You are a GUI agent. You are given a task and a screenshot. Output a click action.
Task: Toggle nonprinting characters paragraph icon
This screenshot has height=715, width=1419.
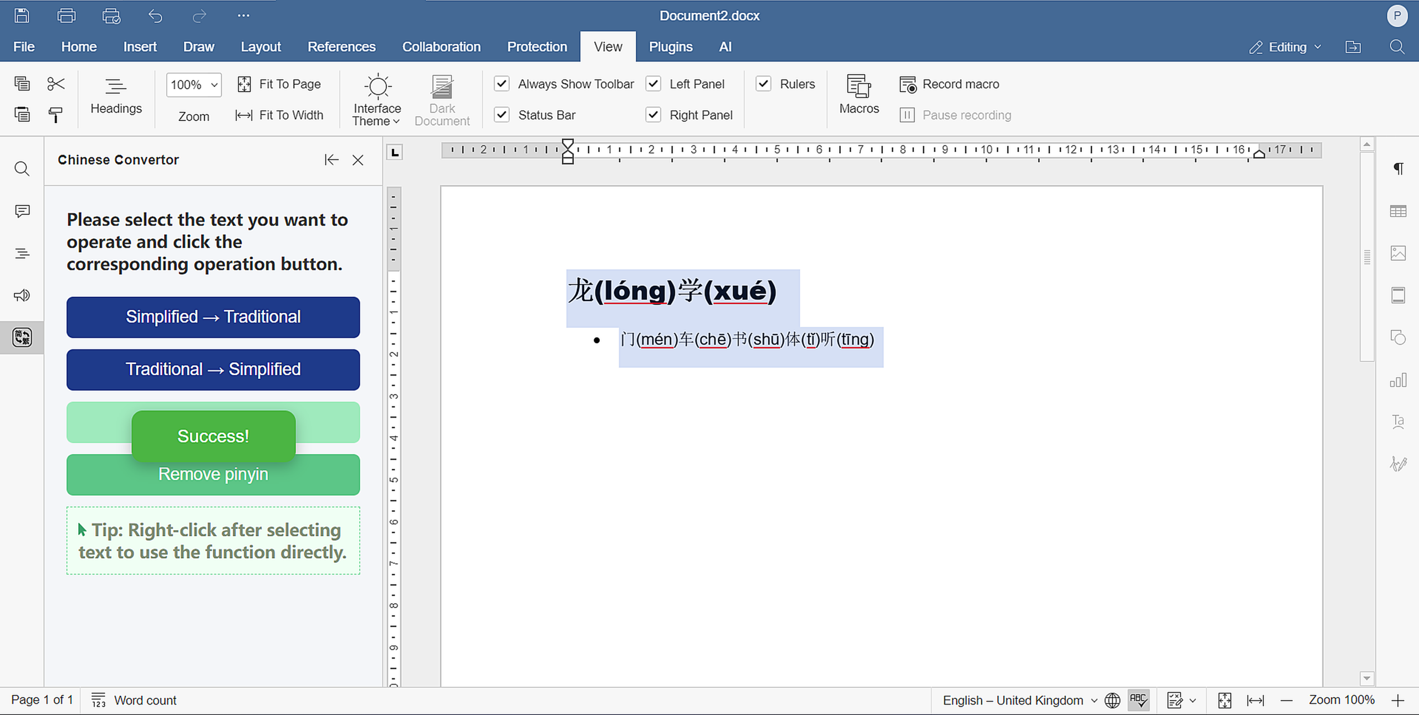tap(1398, 168)
